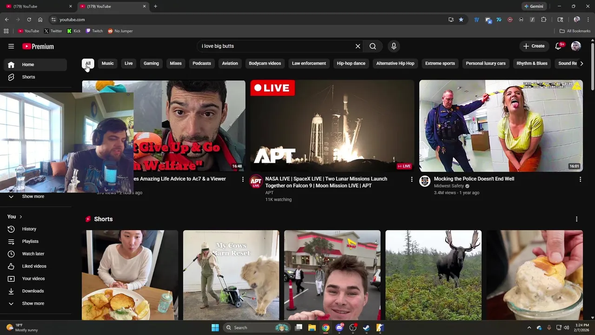Open the Mocking the Police title link
Screen dimensions: 595x335
click(x=474, y=179)
